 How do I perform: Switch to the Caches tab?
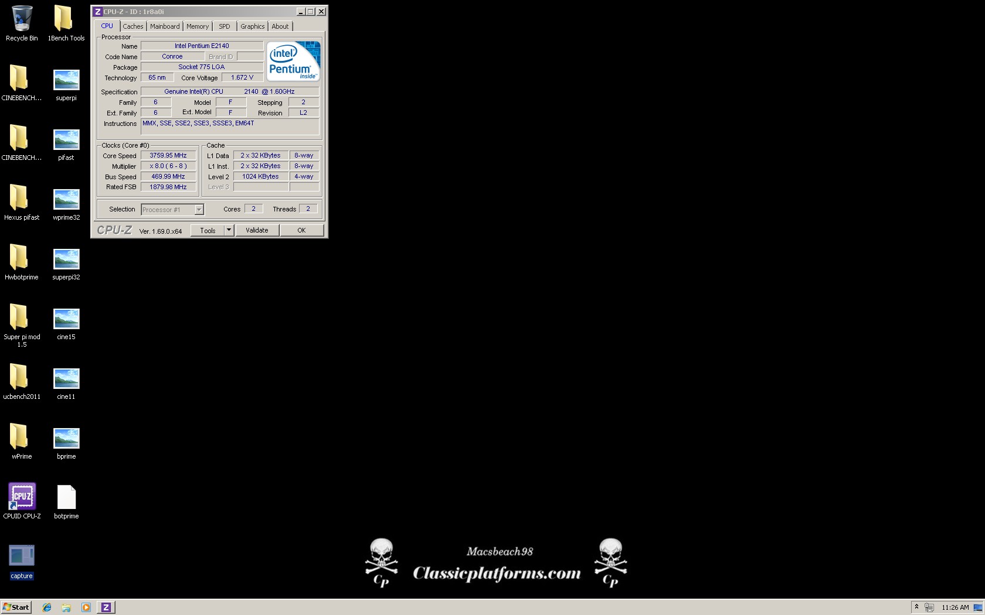click(133, 26)
